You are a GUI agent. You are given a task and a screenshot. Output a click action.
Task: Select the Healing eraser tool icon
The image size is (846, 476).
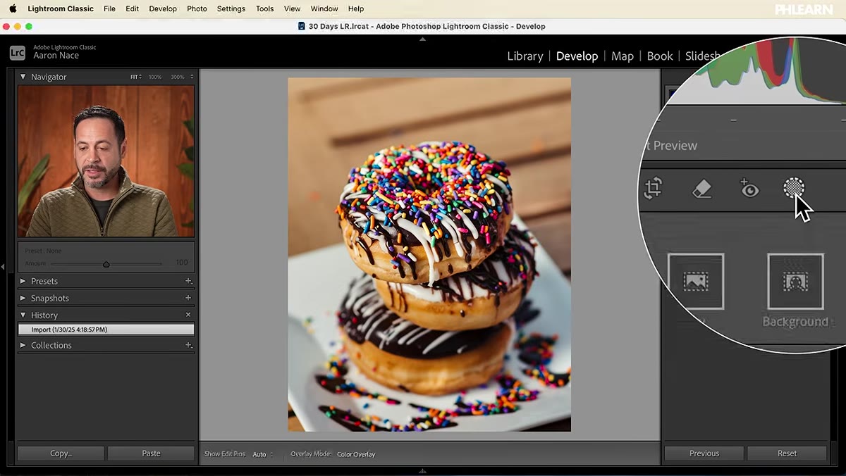click(x=701, y=188)
